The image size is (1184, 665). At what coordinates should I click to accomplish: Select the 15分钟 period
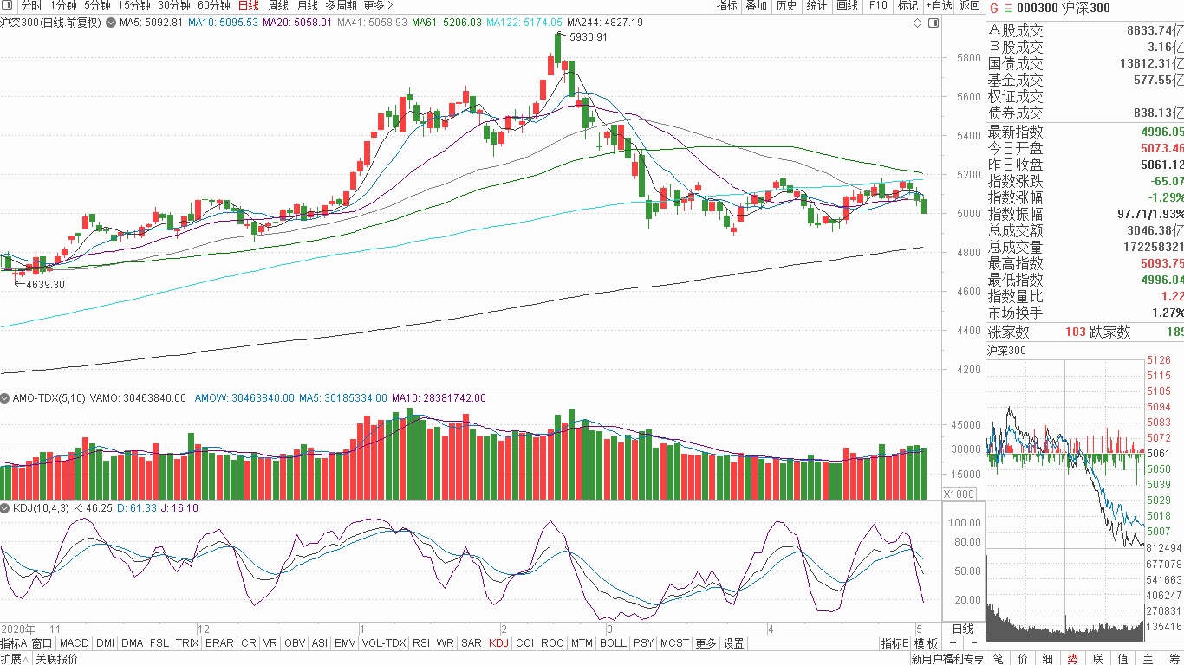133,5
